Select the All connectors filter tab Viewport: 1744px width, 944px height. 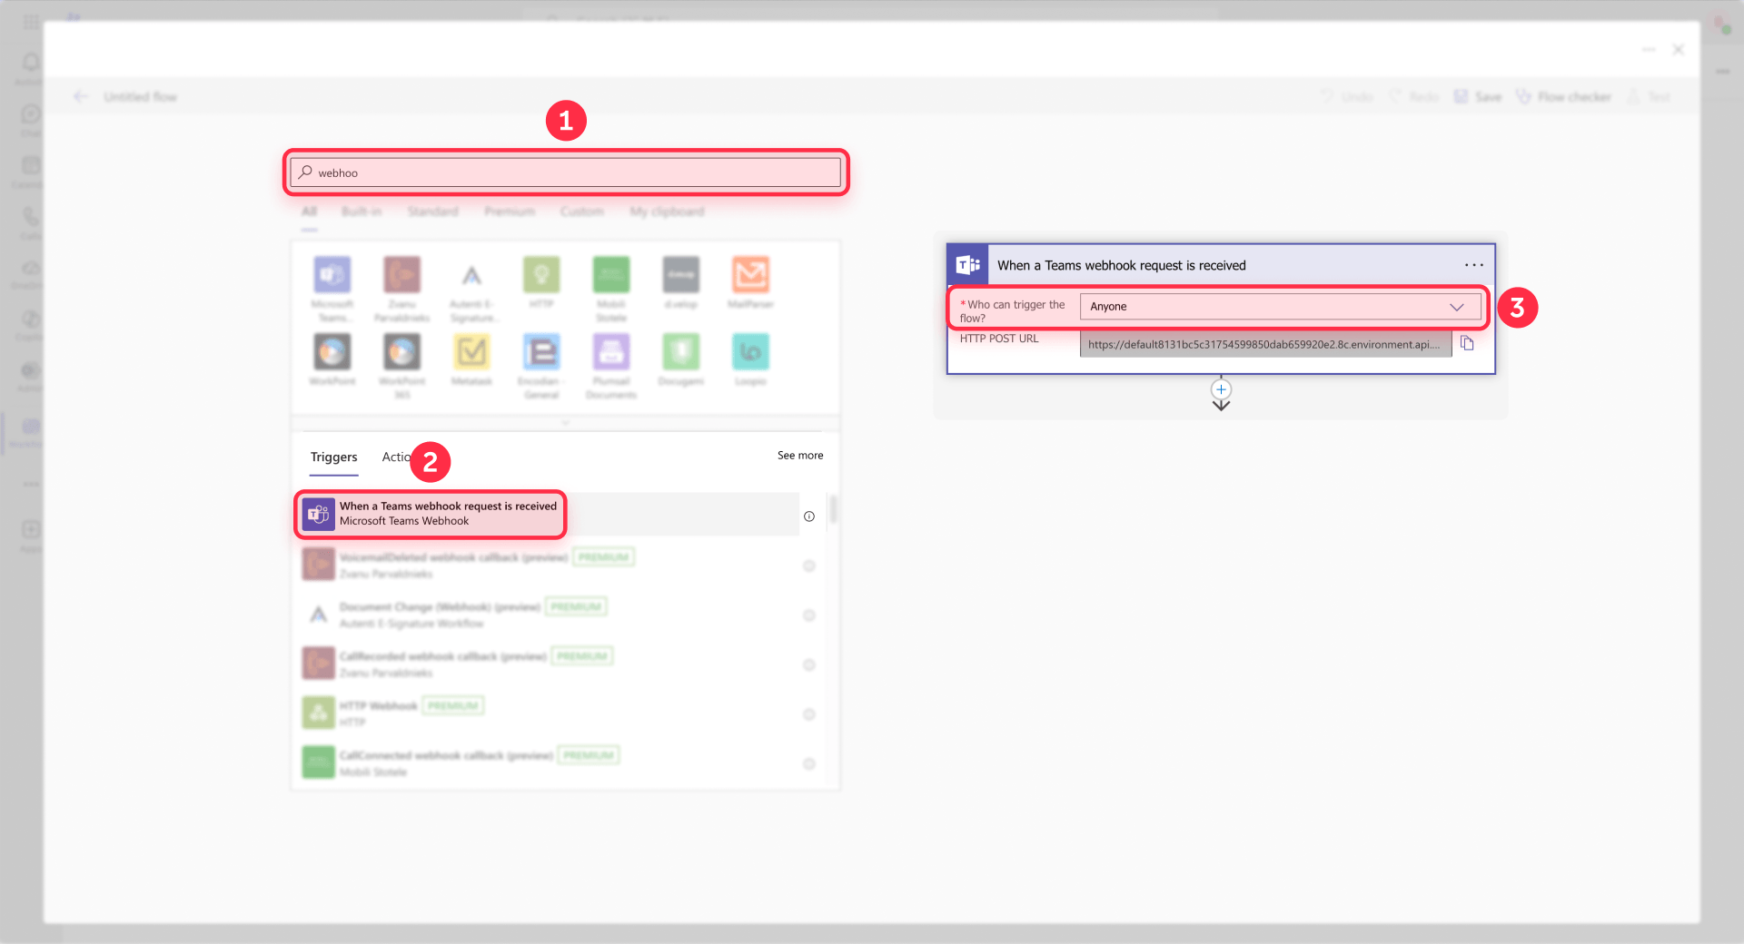pyautogui.click(x=310, y=211)
